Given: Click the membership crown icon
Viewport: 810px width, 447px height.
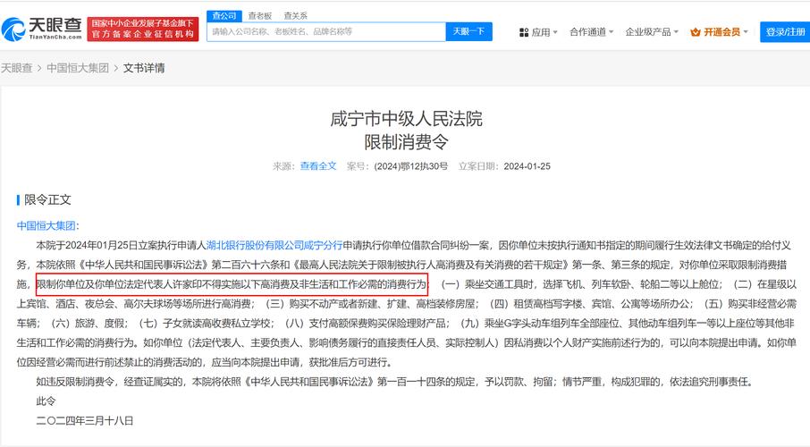Looking at the screenshot, I should coord(696,32).
